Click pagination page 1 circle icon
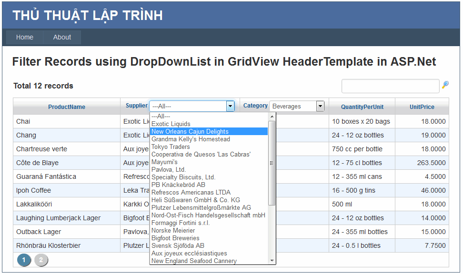 (24, 260)
